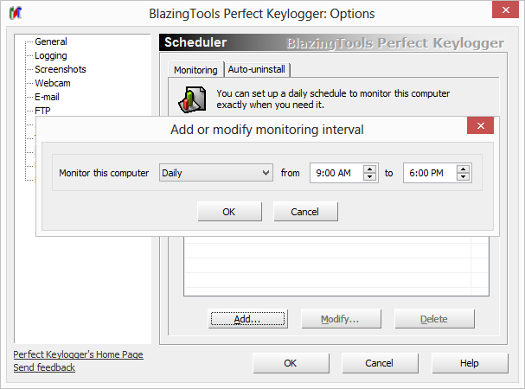Cancel the monitoring interval dialog
This screenshot has height=389, width=525.
click(305, 212)
